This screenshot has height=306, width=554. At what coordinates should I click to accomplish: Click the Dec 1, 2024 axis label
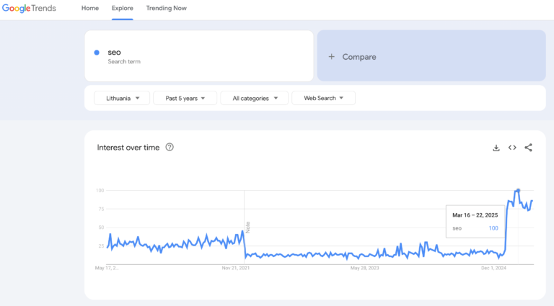coord(493,268)
